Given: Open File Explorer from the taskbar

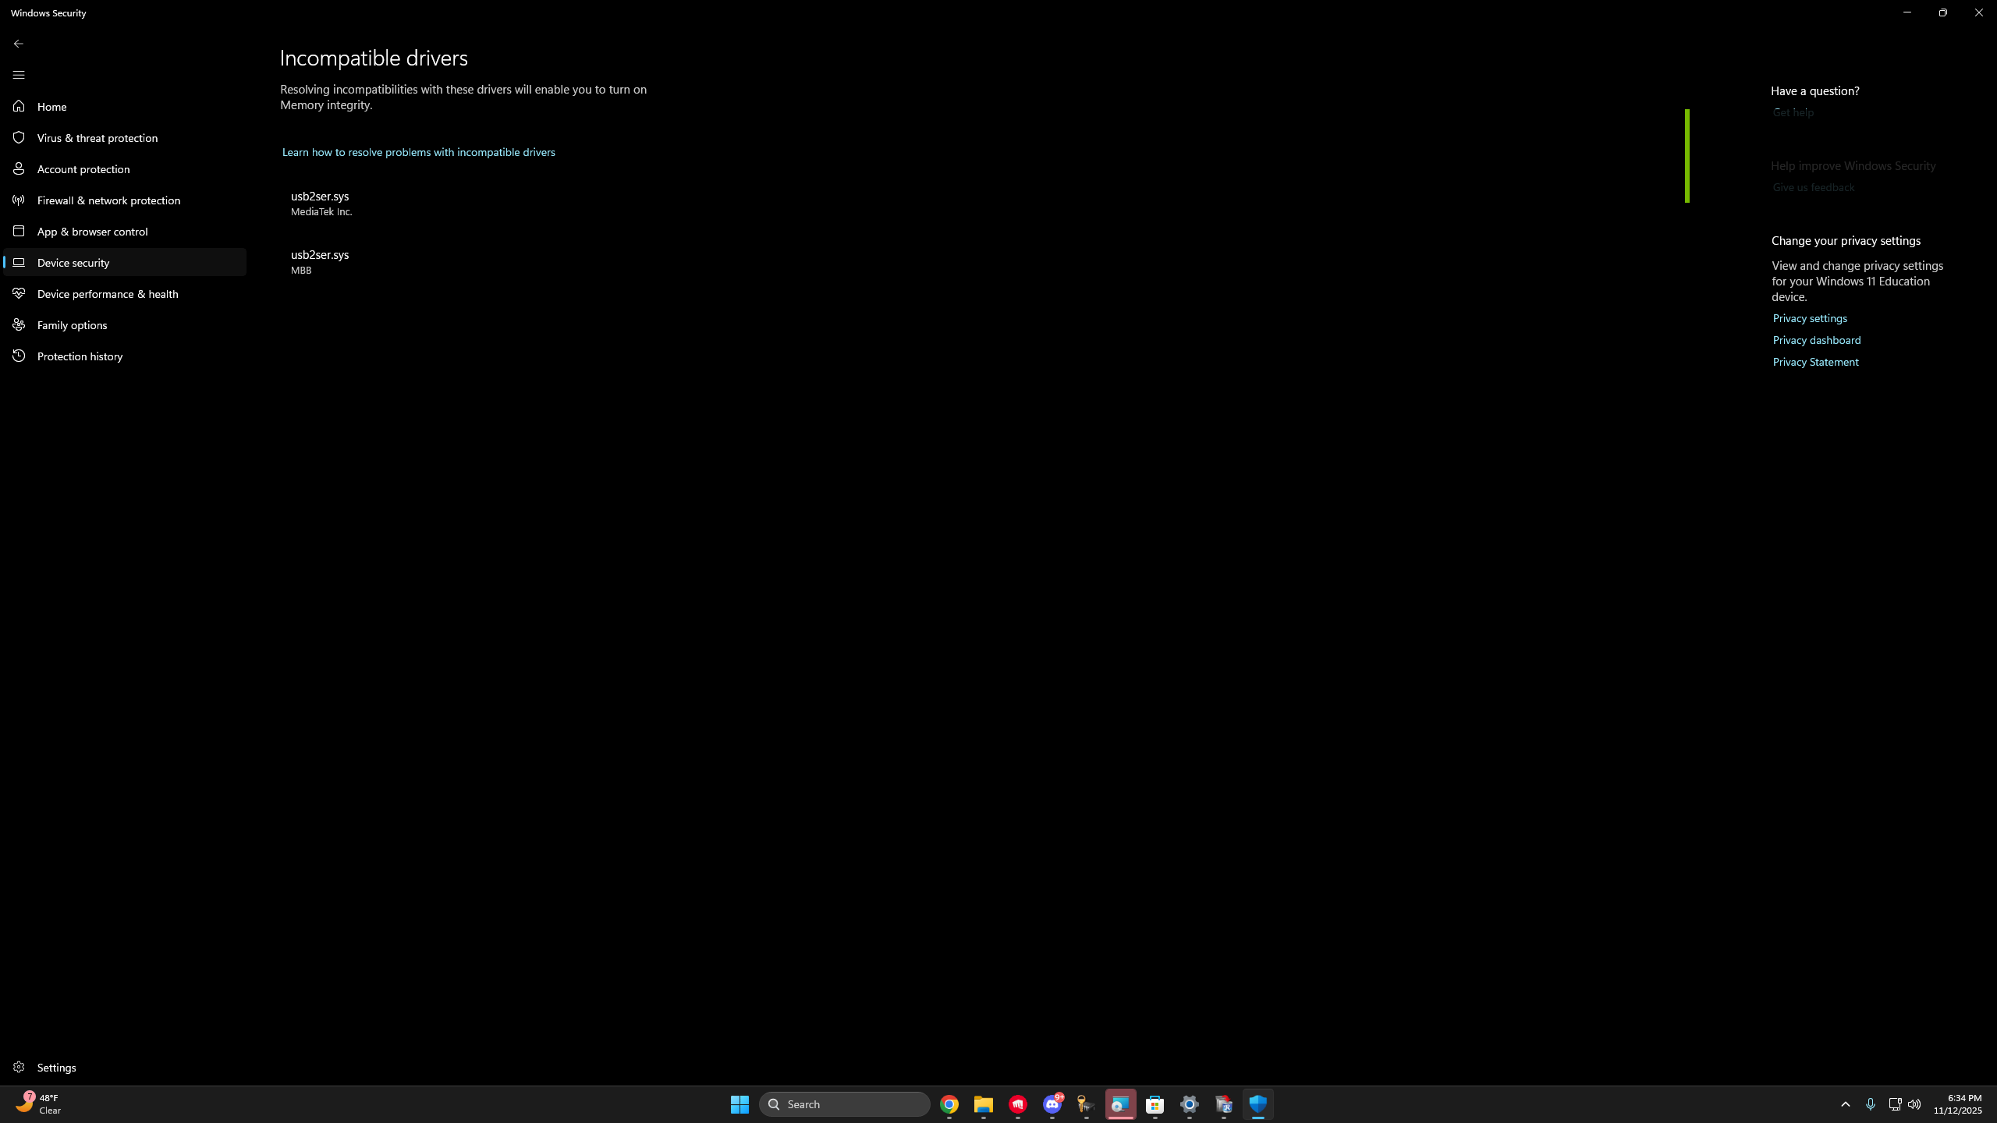Looking at the screenshot, I should (983, 1104).
